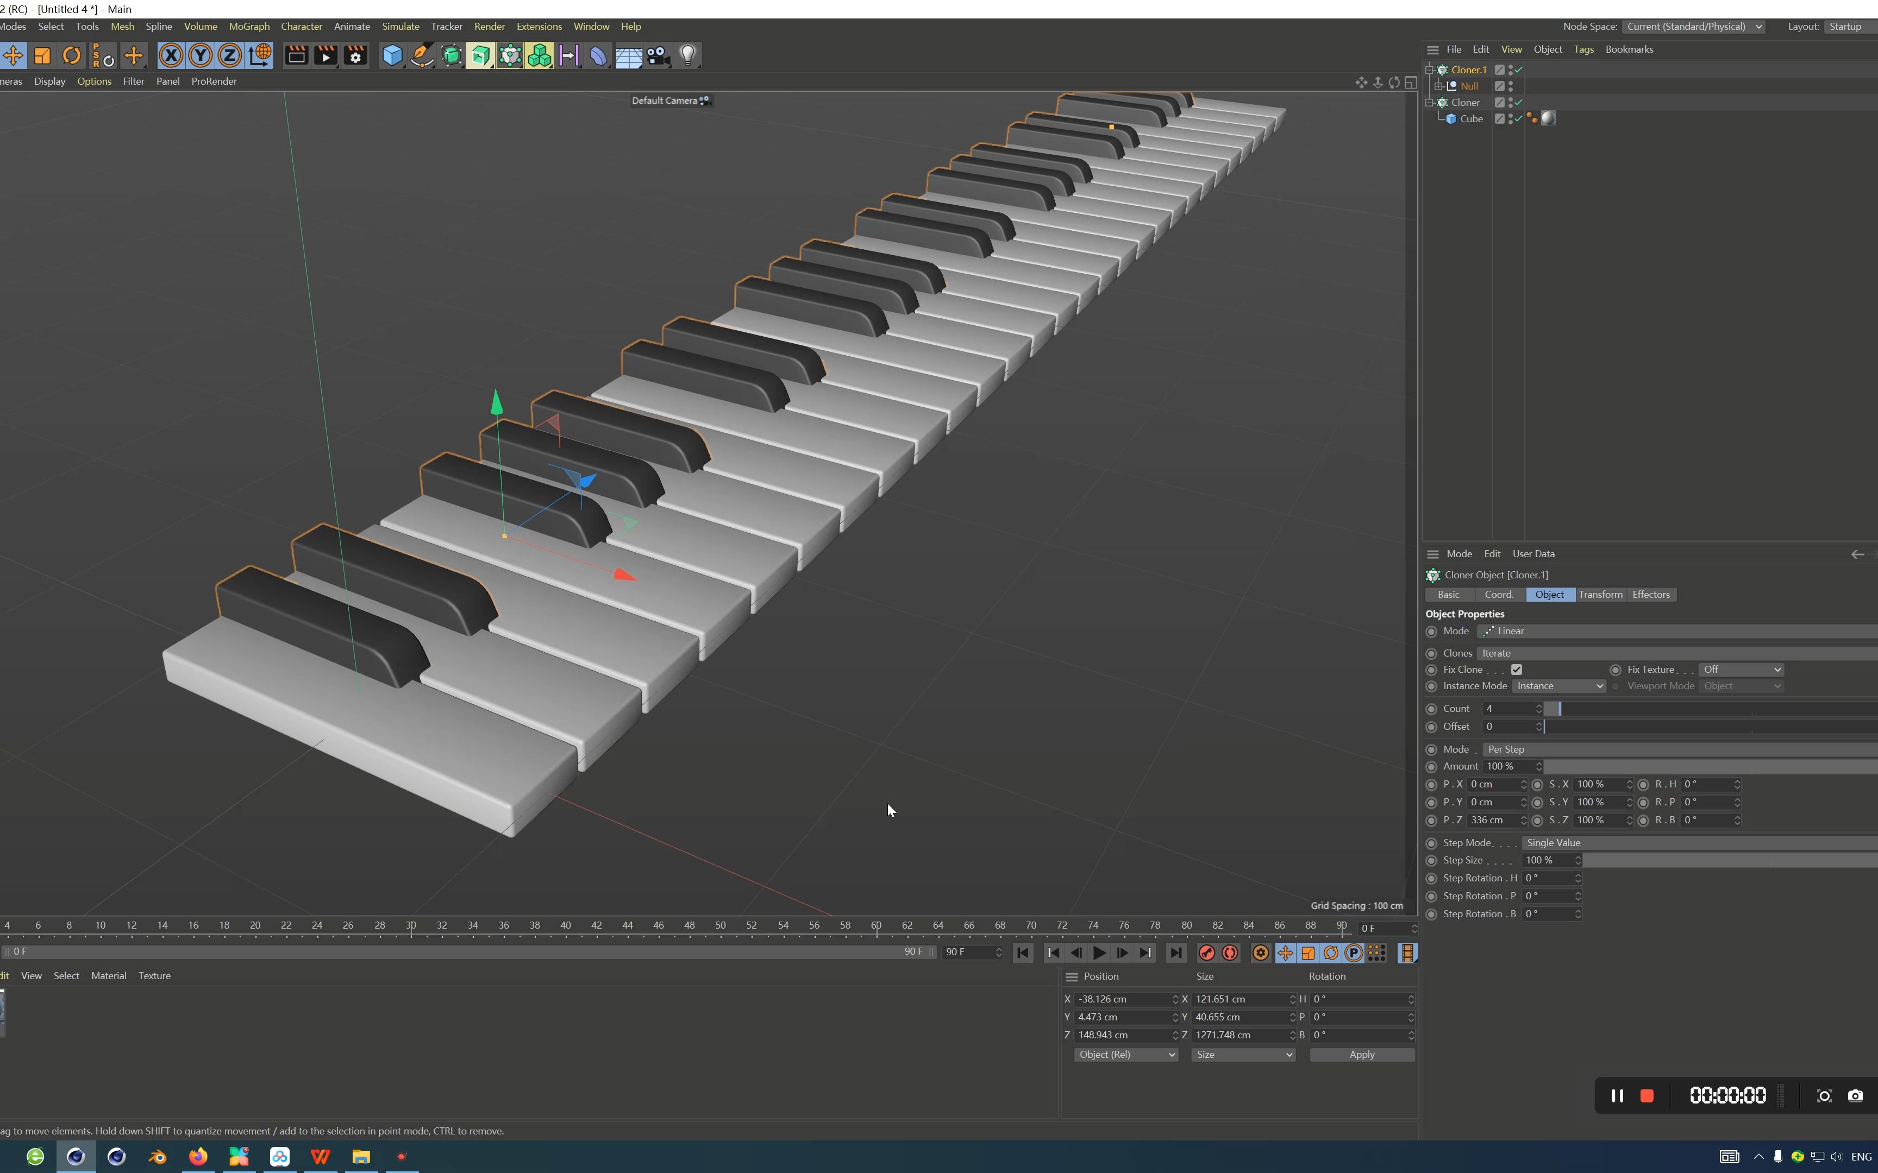Add a Cube primitive from the toolbar
This screenshot has height=1173, width=1878.
tap(393, 55)
